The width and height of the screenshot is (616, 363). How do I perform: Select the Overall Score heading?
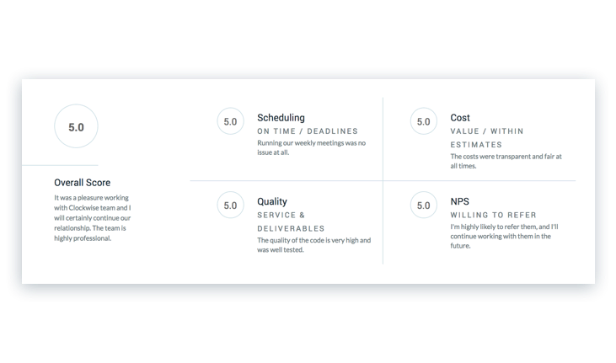coord(82,183)
